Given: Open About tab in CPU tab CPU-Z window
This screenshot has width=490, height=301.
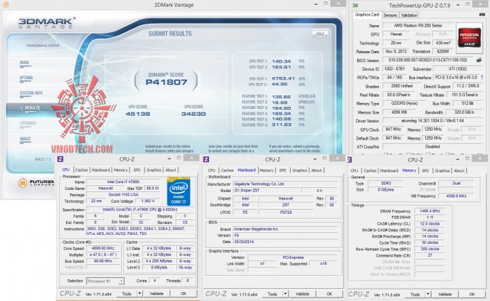Looking at the screenshot, I should pyautogui.click(x=171, y=170).
